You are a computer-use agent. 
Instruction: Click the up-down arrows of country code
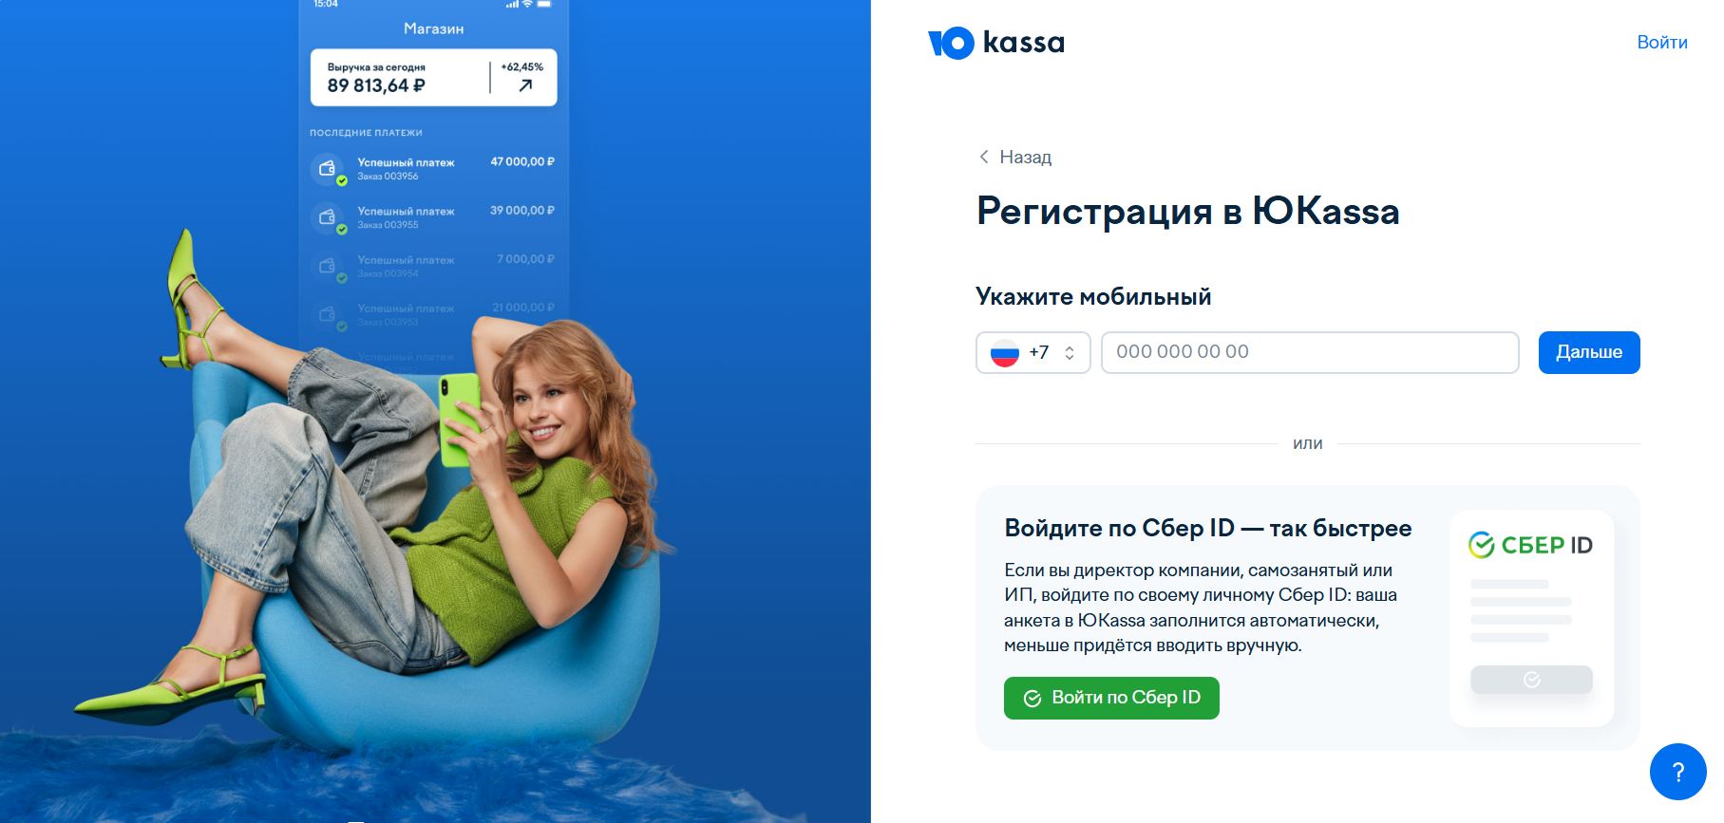click(1070, 353)
